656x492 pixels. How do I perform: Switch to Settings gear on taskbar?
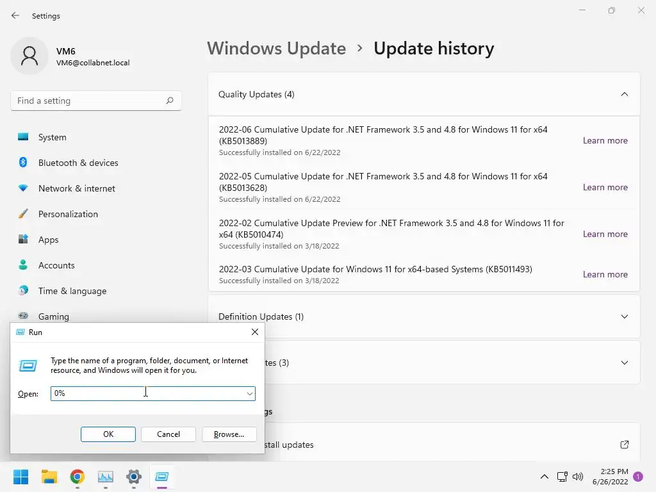133,477
